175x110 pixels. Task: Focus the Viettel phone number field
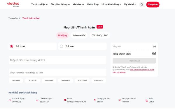click(x=57, y=60)
